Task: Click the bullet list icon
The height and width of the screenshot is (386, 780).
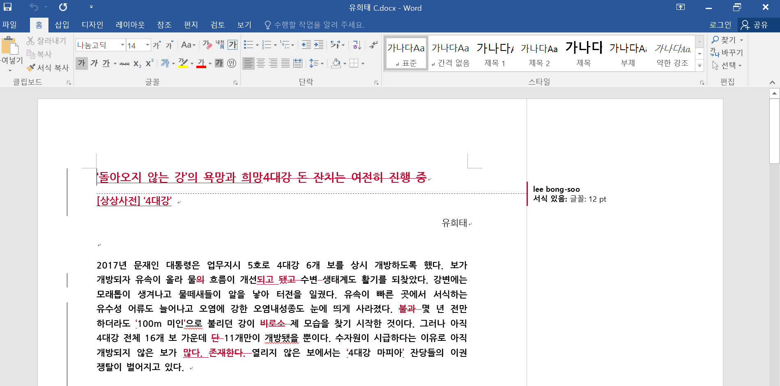Action: tap(248, 45)
